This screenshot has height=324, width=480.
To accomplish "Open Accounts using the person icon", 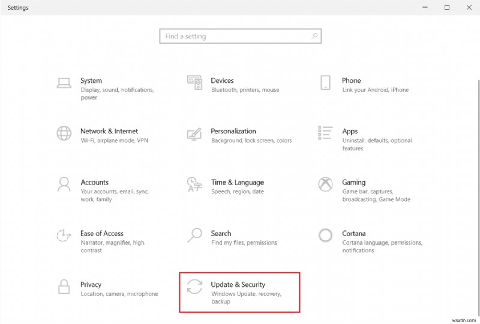I will tap(64, 184).
